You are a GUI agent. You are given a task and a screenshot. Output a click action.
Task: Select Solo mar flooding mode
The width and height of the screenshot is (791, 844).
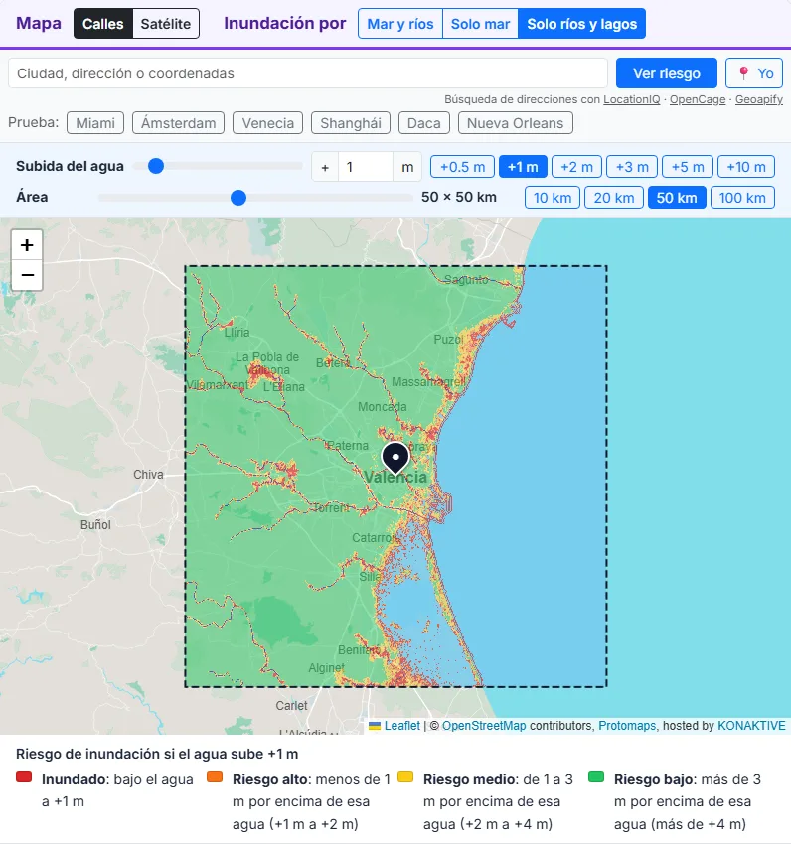(480, 24)
